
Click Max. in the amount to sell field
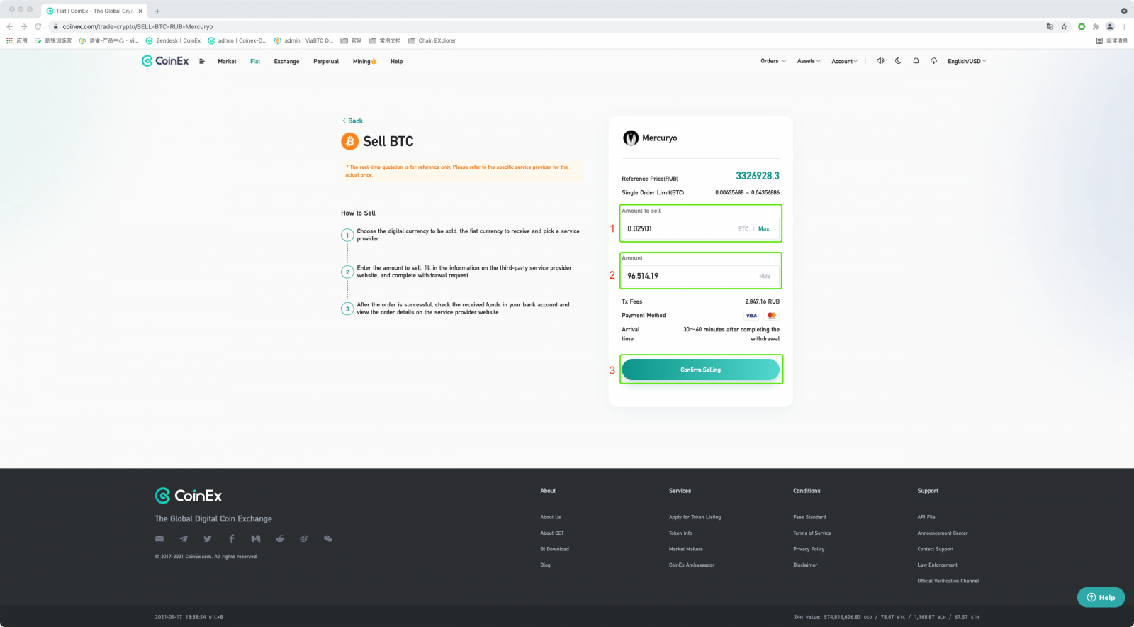click(x=764, y=229)
